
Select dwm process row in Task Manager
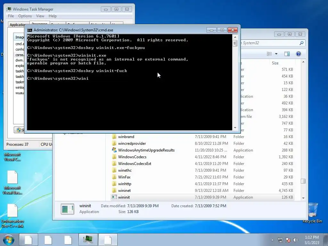coord(19,60)
